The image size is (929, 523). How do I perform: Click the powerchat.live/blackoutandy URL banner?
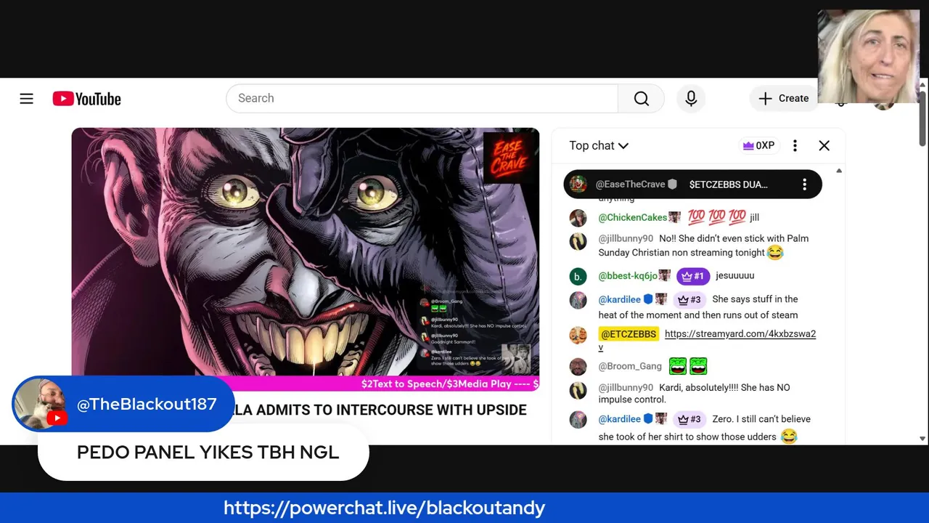click(x=384, y=508)
